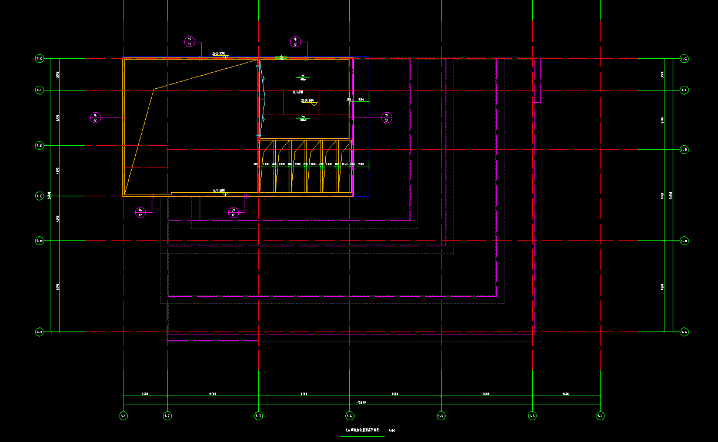This screenshot has width=718, height=442.
Task: Click the drawing title text at the bottom
Action: (363, 430)
